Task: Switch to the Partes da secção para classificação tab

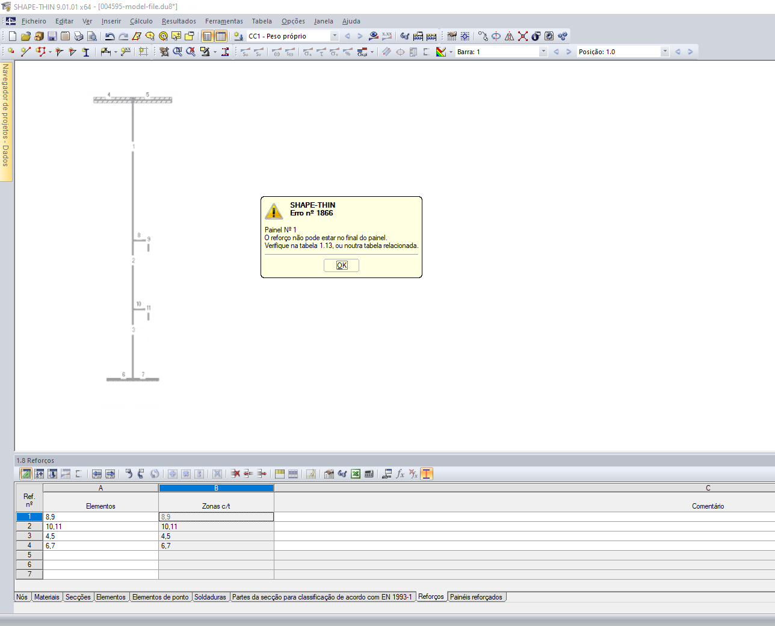Action: [x=323, y=597]
